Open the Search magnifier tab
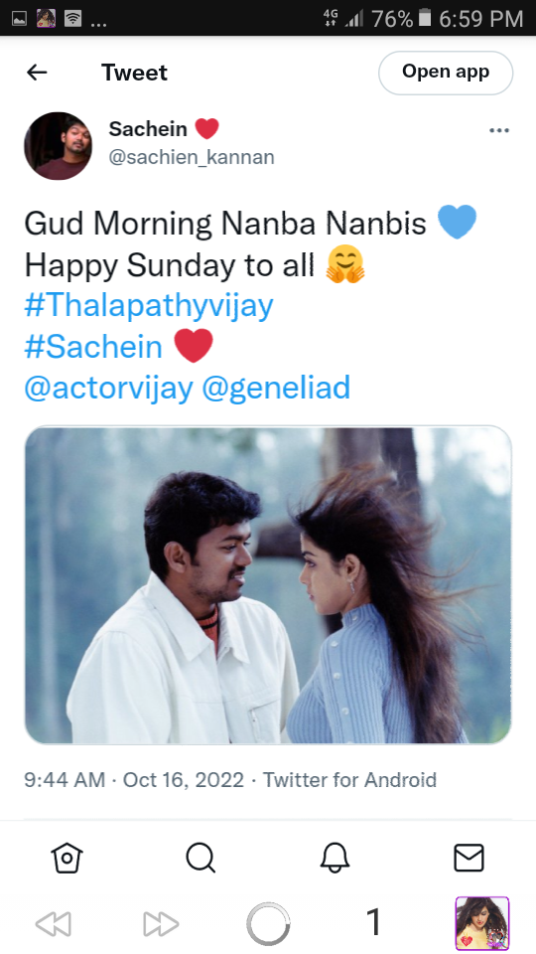Viewport: 536px width, 954px height. [201, 859]
